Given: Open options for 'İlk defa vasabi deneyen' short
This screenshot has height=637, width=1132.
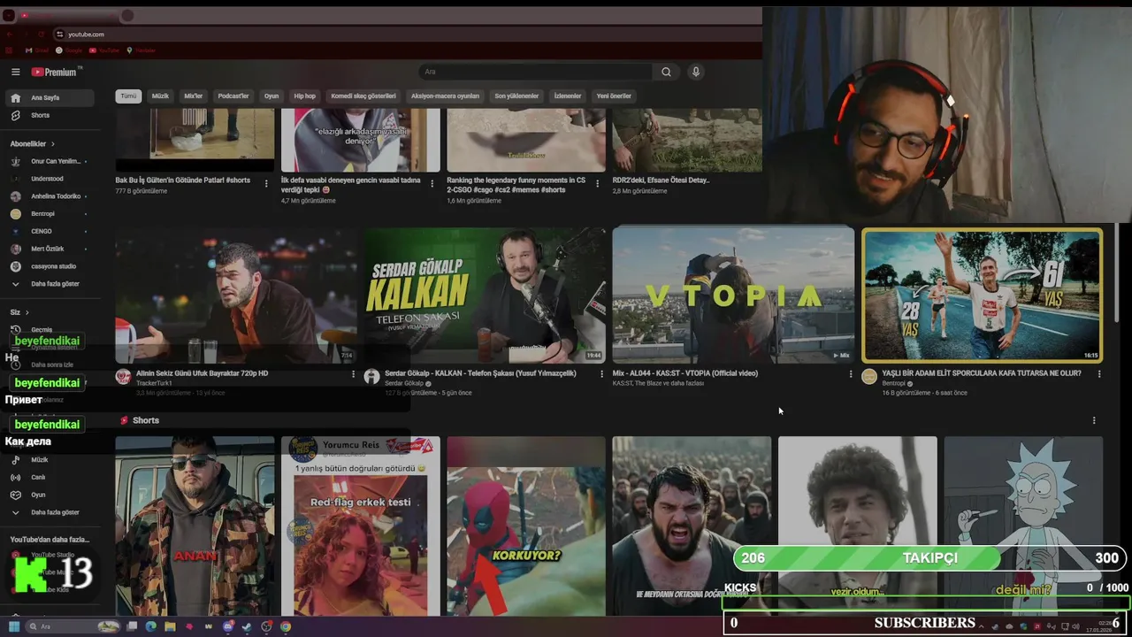Looking at the screenshot, I should coord(432,183).
